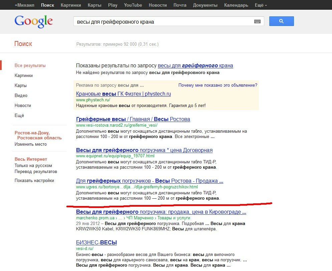Click the URL www.phystech.ru/
Image resolution: width=332 pixels, height=271 pixels.
(x=93, y=100)
